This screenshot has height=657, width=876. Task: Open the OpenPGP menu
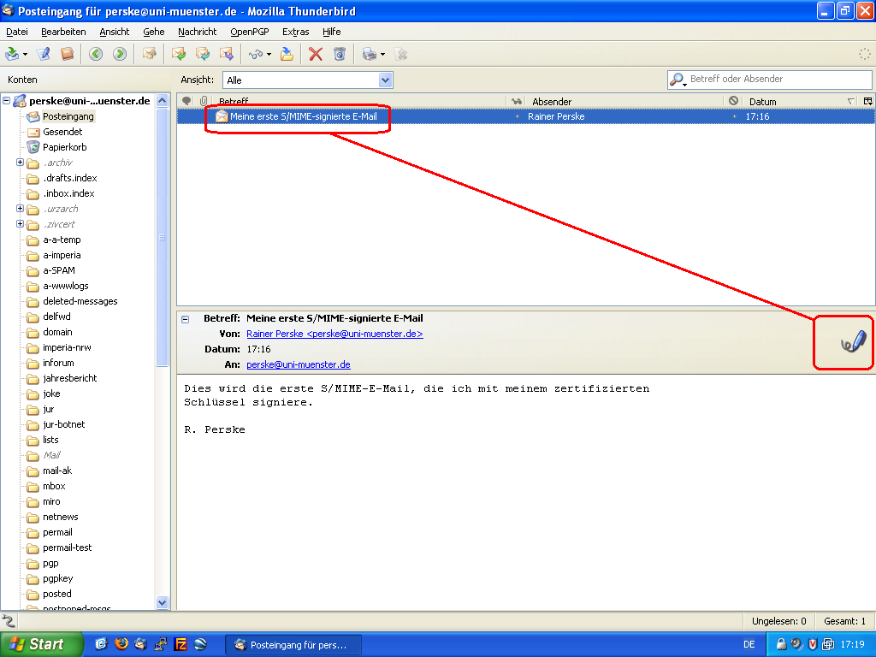tap(249, 32)
